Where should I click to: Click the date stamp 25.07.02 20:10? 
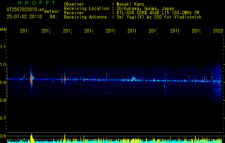(x=24, y=17)
